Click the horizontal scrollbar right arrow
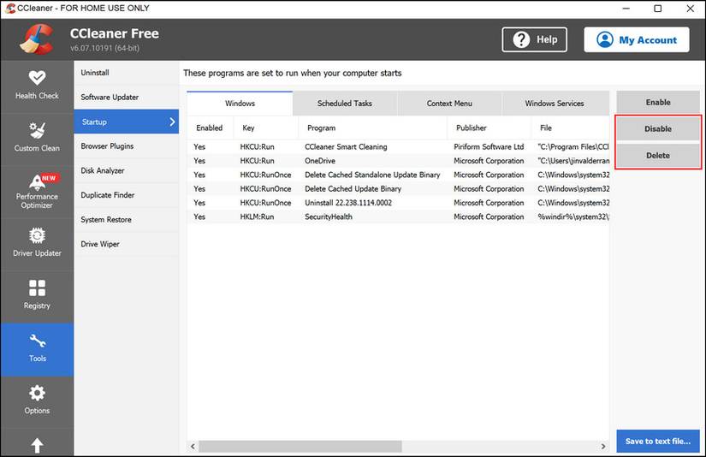The image size is (706, 457). click(602, 446)
